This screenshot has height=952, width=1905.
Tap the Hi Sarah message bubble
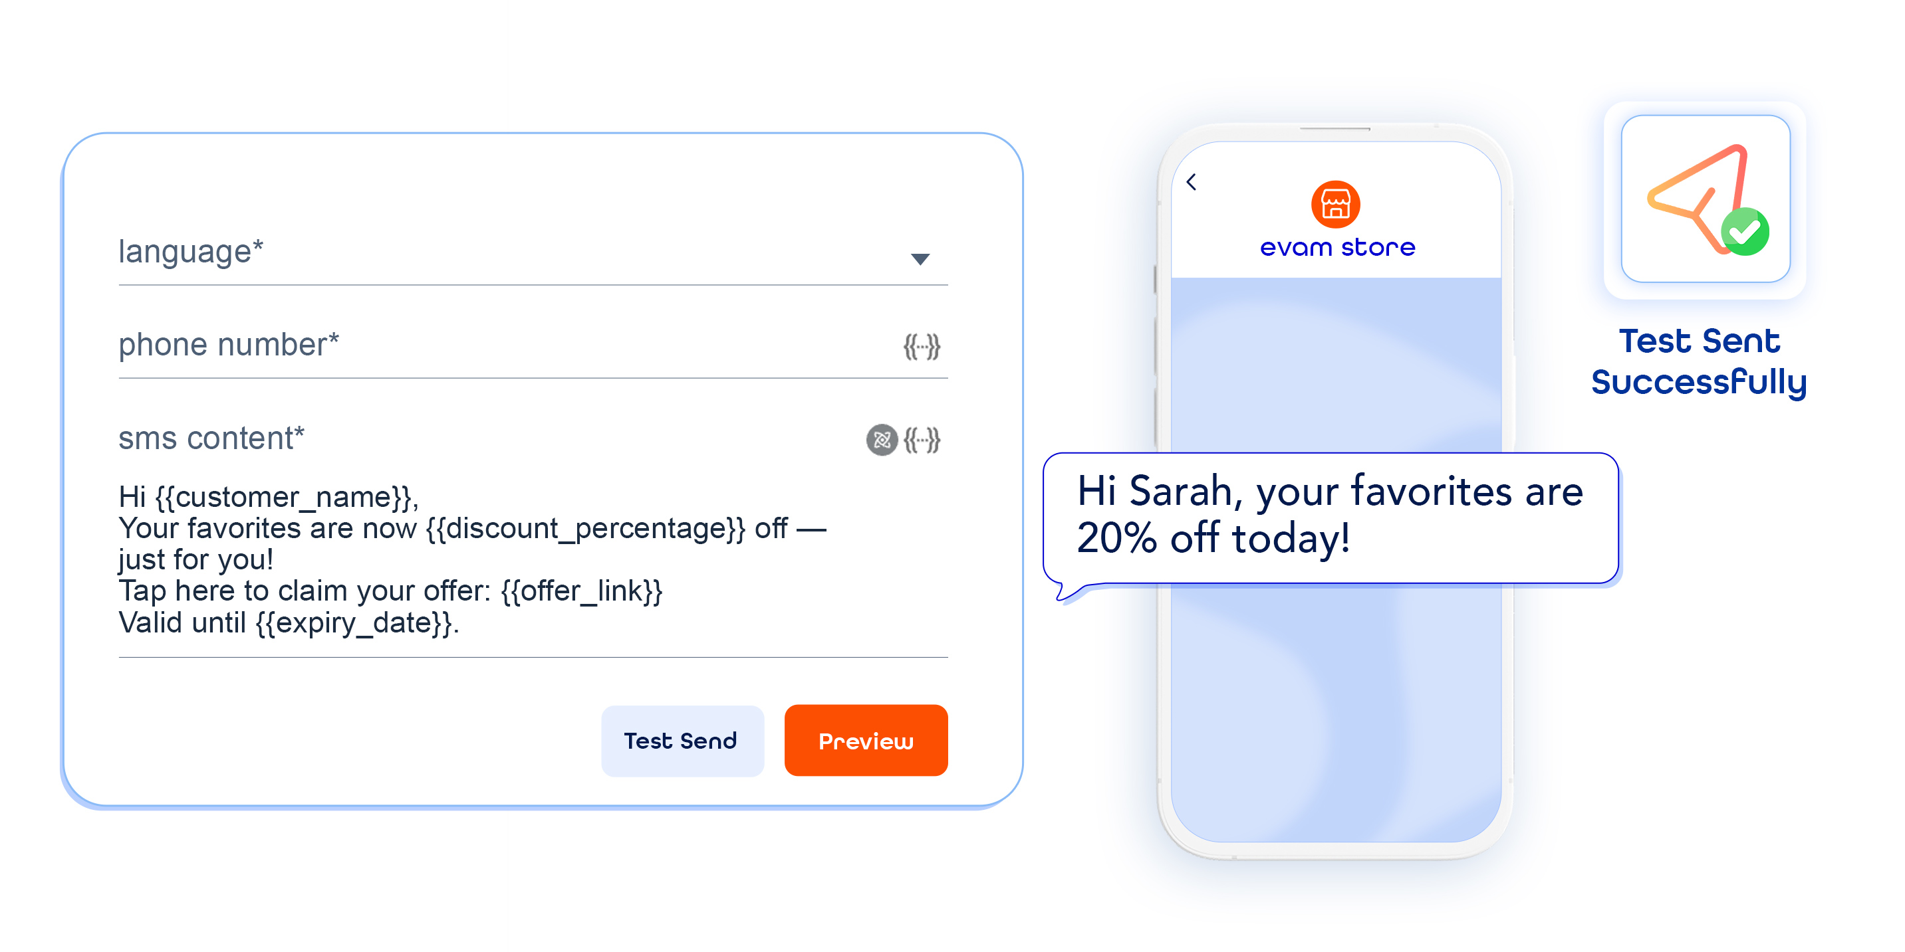pyautogui.click(x=1330, y=516)
